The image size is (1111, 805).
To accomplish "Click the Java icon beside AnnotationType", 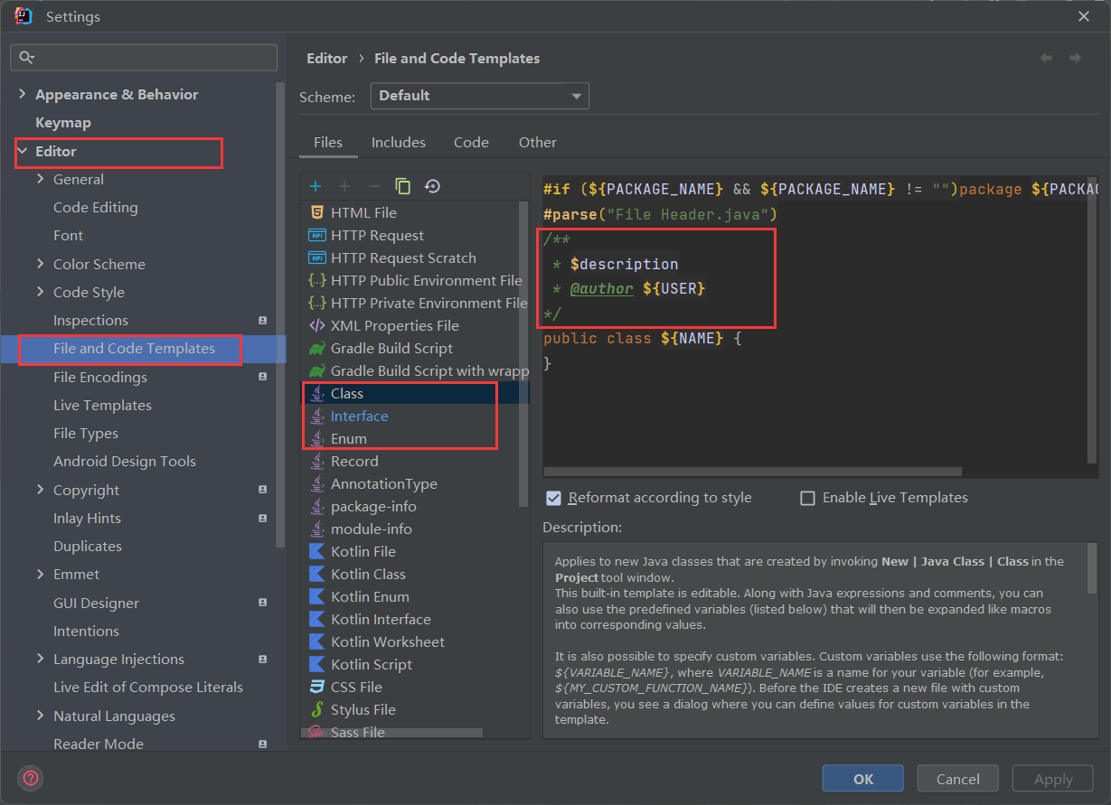I will (x=316, y=483).
